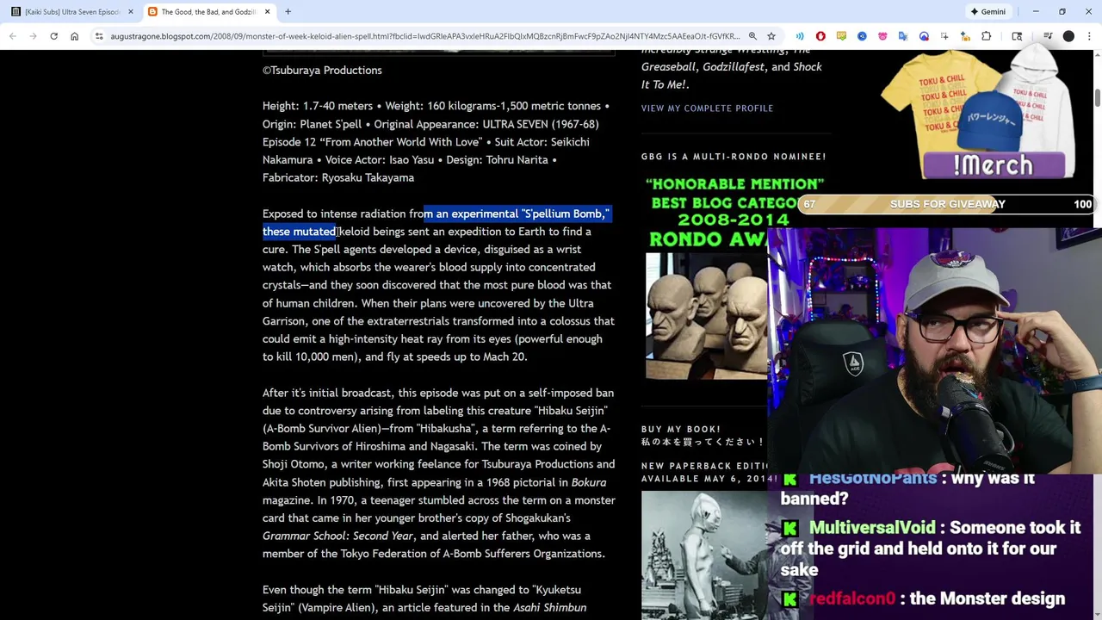Click the Asahi Shimbun text
1102x620 pixels.
tap(549, 608)
